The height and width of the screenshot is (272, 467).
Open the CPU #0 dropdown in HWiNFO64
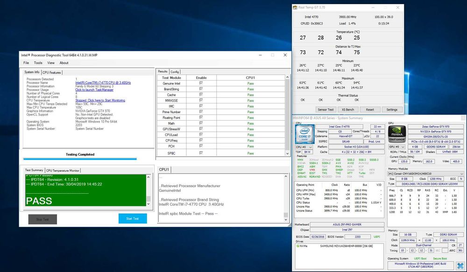(x=304, y=147)
